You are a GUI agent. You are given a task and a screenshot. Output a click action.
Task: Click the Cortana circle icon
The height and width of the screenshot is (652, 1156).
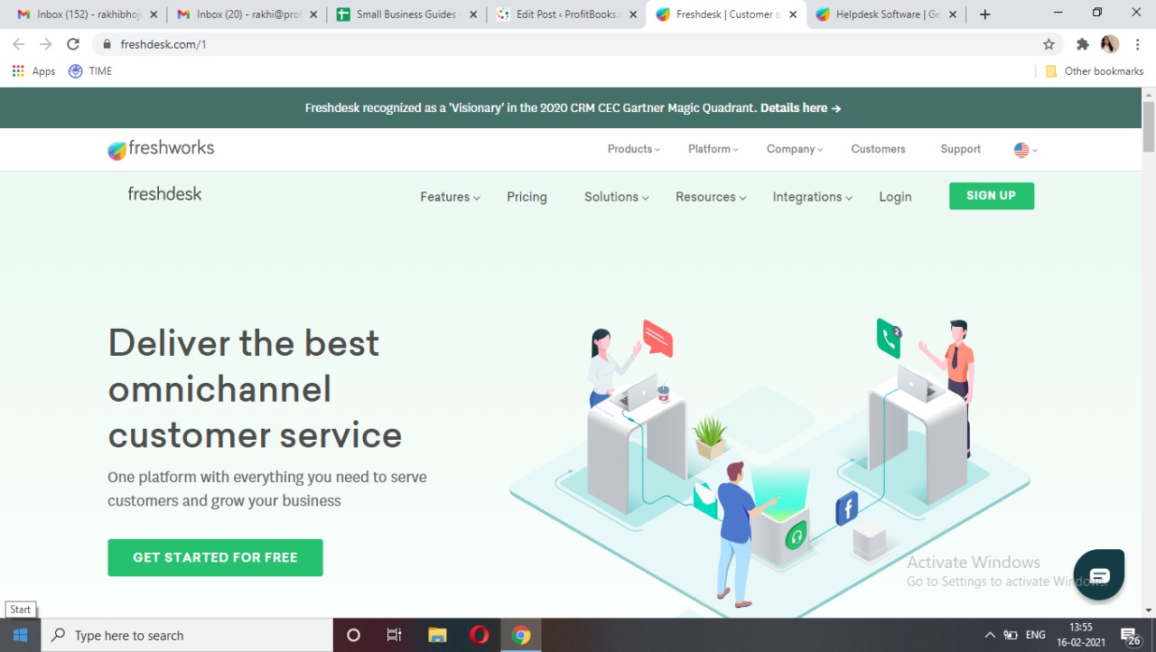[353, 635]
